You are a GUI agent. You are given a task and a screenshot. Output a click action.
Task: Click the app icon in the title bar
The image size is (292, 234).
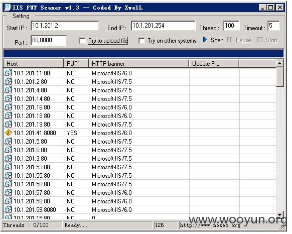8,8
